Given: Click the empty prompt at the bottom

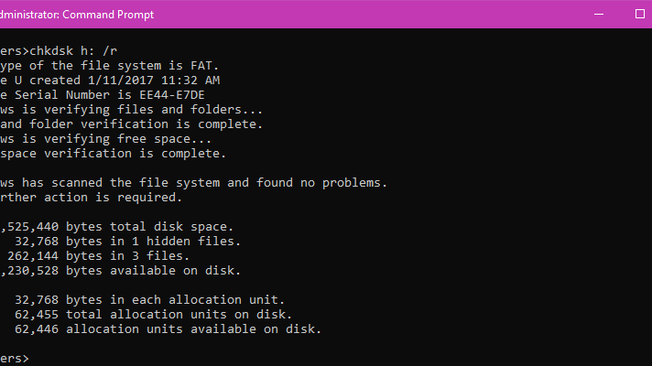Looking at the screenshot, I should tap(15, 358).
